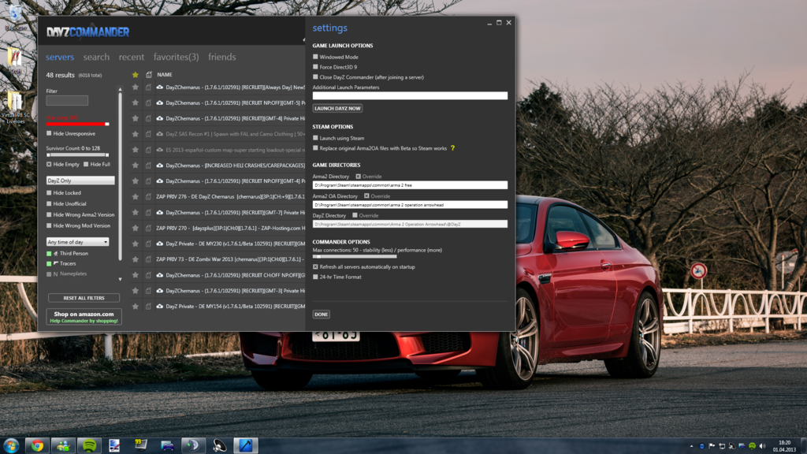Click the volume icon in system tray
This screenshot has width=807, height=454.
tap(762, 446)
